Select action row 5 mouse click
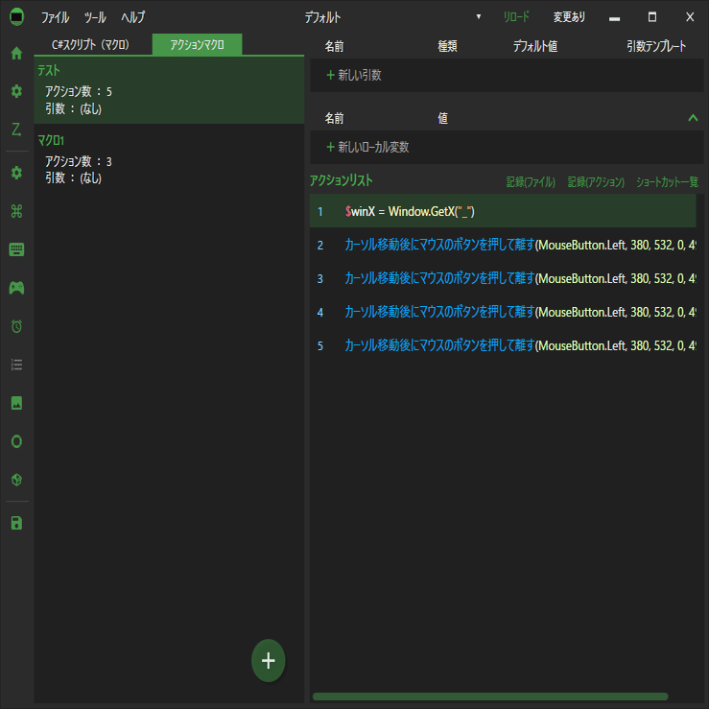Screen dimensions: 709x709 (503, 345)
